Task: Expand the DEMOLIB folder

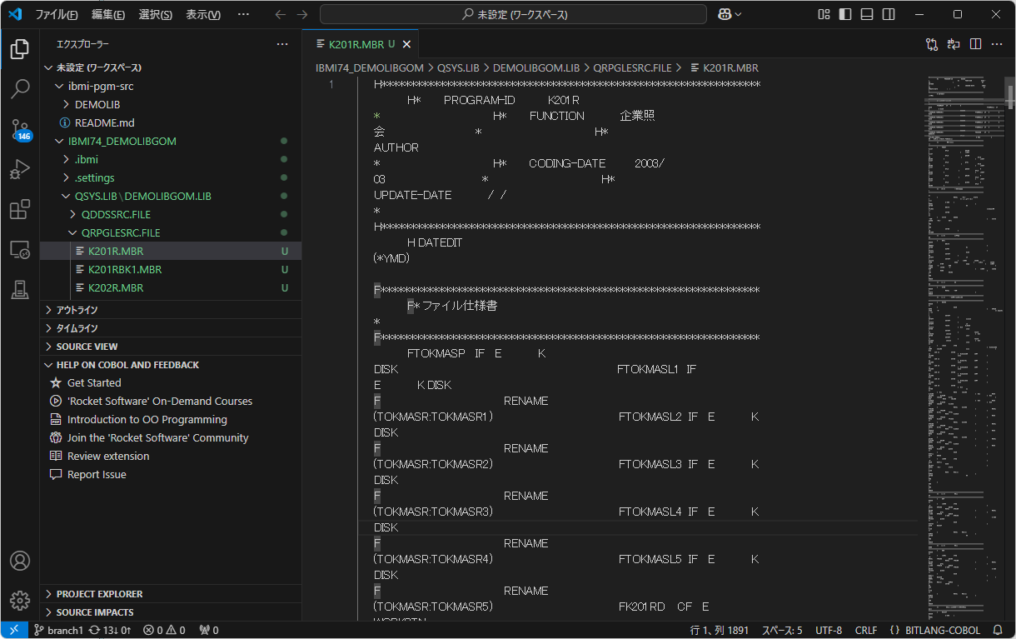Action: pyautogui.click(x=171, y=104)
